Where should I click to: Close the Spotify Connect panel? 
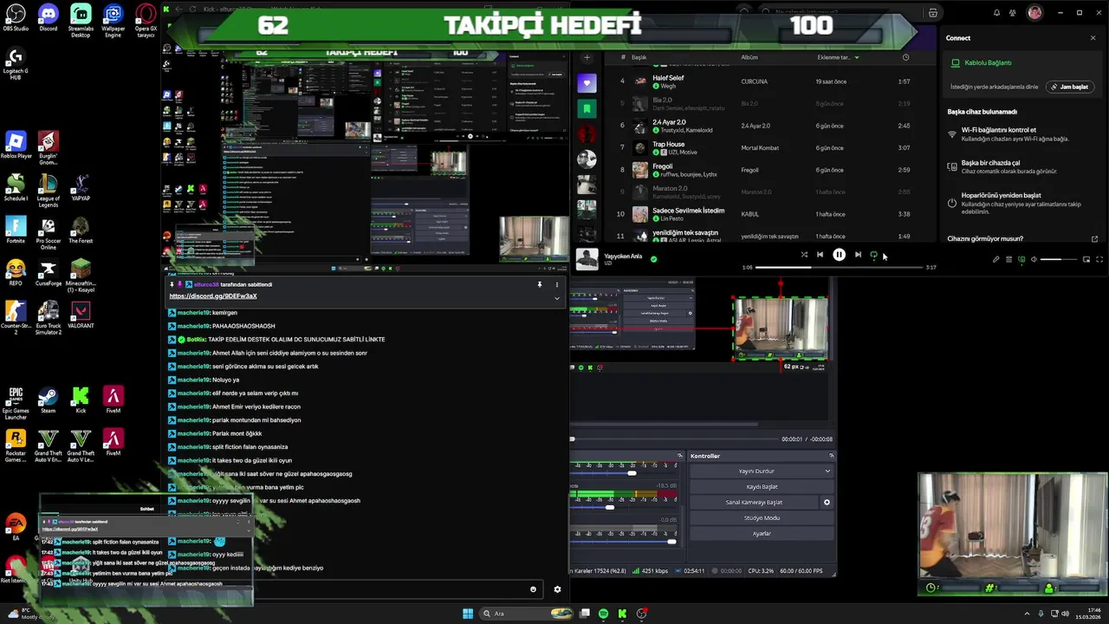(x=1093, y=38)
